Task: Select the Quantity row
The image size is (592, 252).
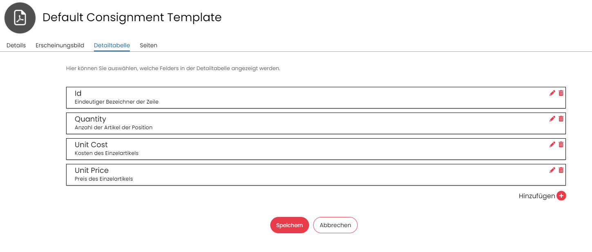Action: pos(286,123)
